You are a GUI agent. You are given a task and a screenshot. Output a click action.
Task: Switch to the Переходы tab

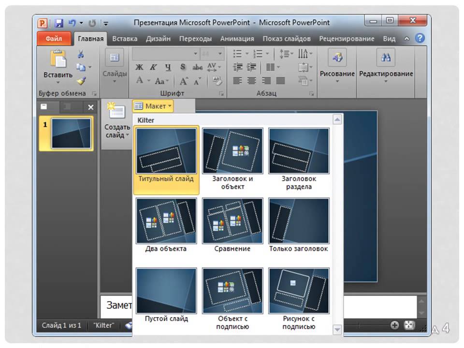(195, 39)
